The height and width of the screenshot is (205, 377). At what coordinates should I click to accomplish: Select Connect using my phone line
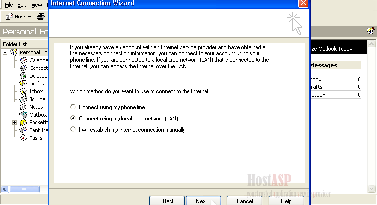coord(73,107)
